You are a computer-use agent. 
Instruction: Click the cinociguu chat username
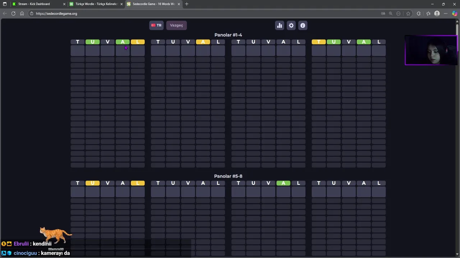tap(25, 253)
